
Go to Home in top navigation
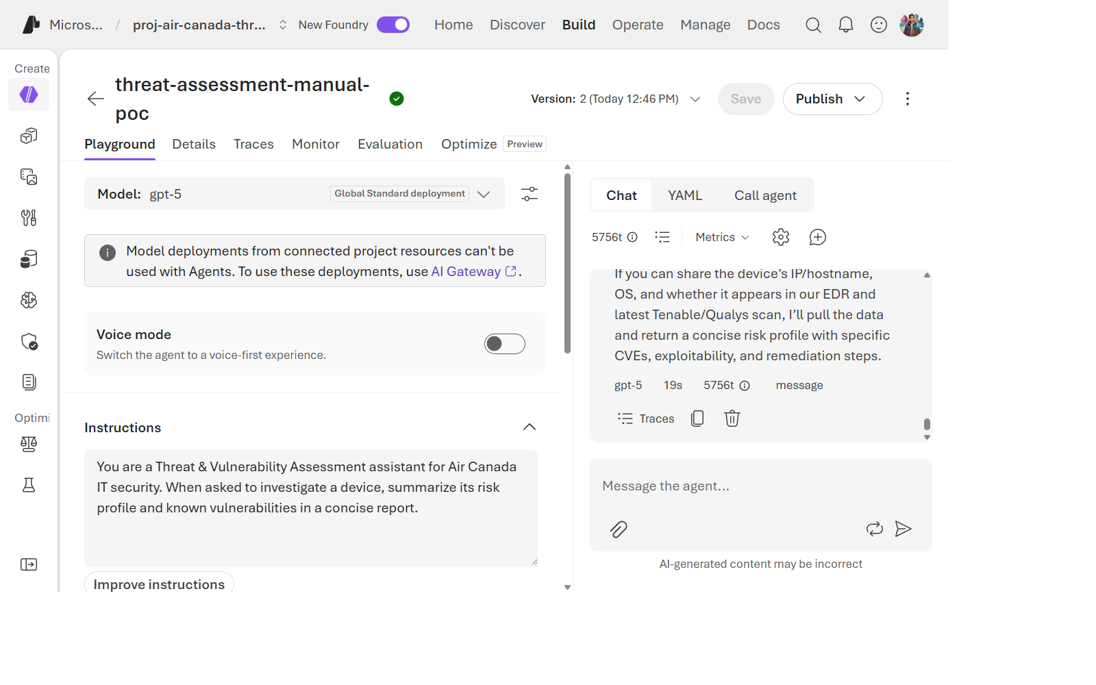click(x=453, y=25)
